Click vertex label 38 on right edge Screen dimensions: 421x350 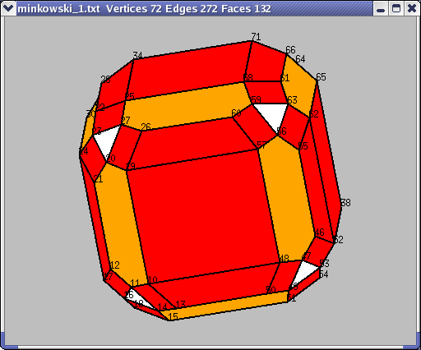(x=345, y=203)
